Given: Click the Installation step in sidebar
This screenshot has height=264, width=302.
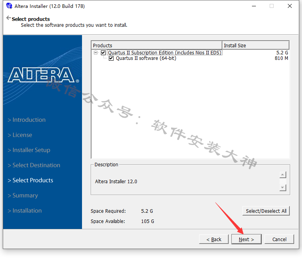Looking at the screenshot, I should 24,211.
